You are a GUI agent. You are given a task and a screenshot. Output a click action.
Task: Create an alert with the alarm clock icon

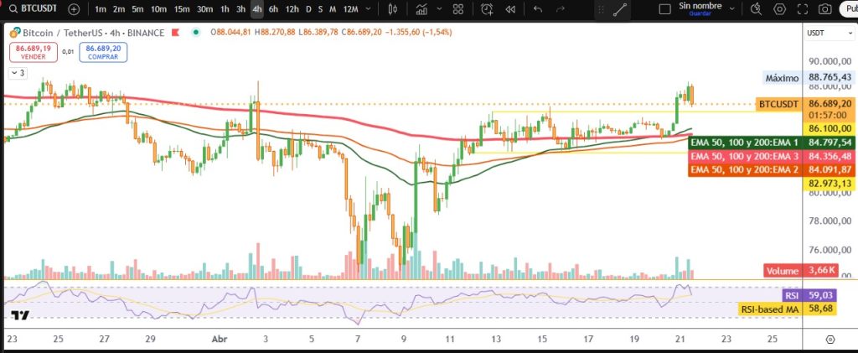(487, 9)
